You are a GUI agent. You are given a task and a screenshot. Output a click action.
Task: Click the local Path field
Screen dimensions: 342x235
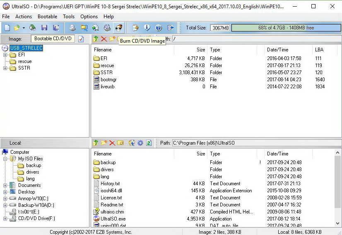257,143
